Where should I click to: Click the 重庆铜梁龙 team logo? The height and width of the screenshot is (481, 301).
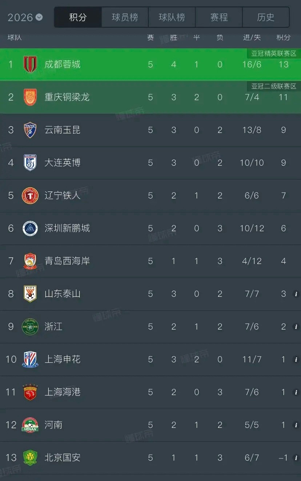pos(30,97)
